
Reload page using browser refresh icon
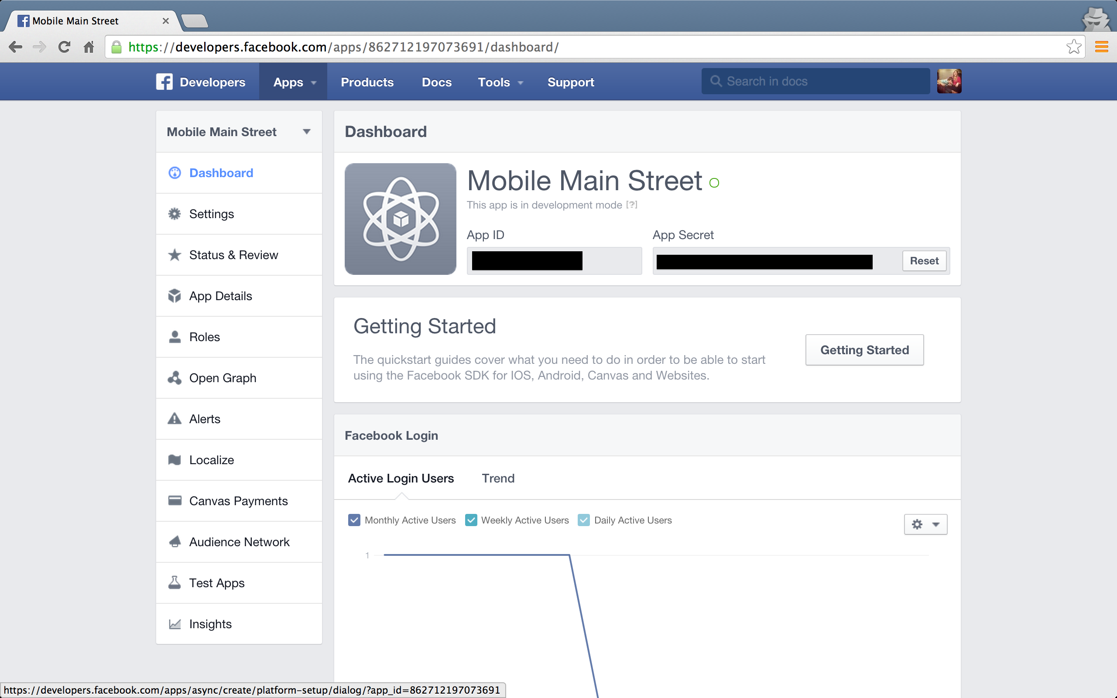point(64,47)
